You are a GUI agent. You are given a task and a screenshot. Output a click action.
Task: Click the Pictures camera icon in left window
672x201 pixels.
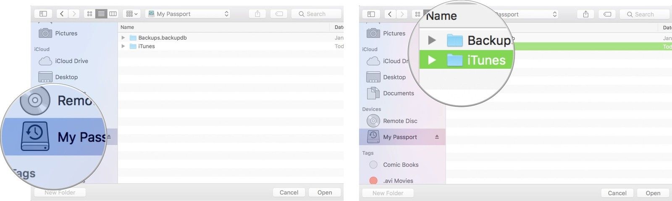45,33
